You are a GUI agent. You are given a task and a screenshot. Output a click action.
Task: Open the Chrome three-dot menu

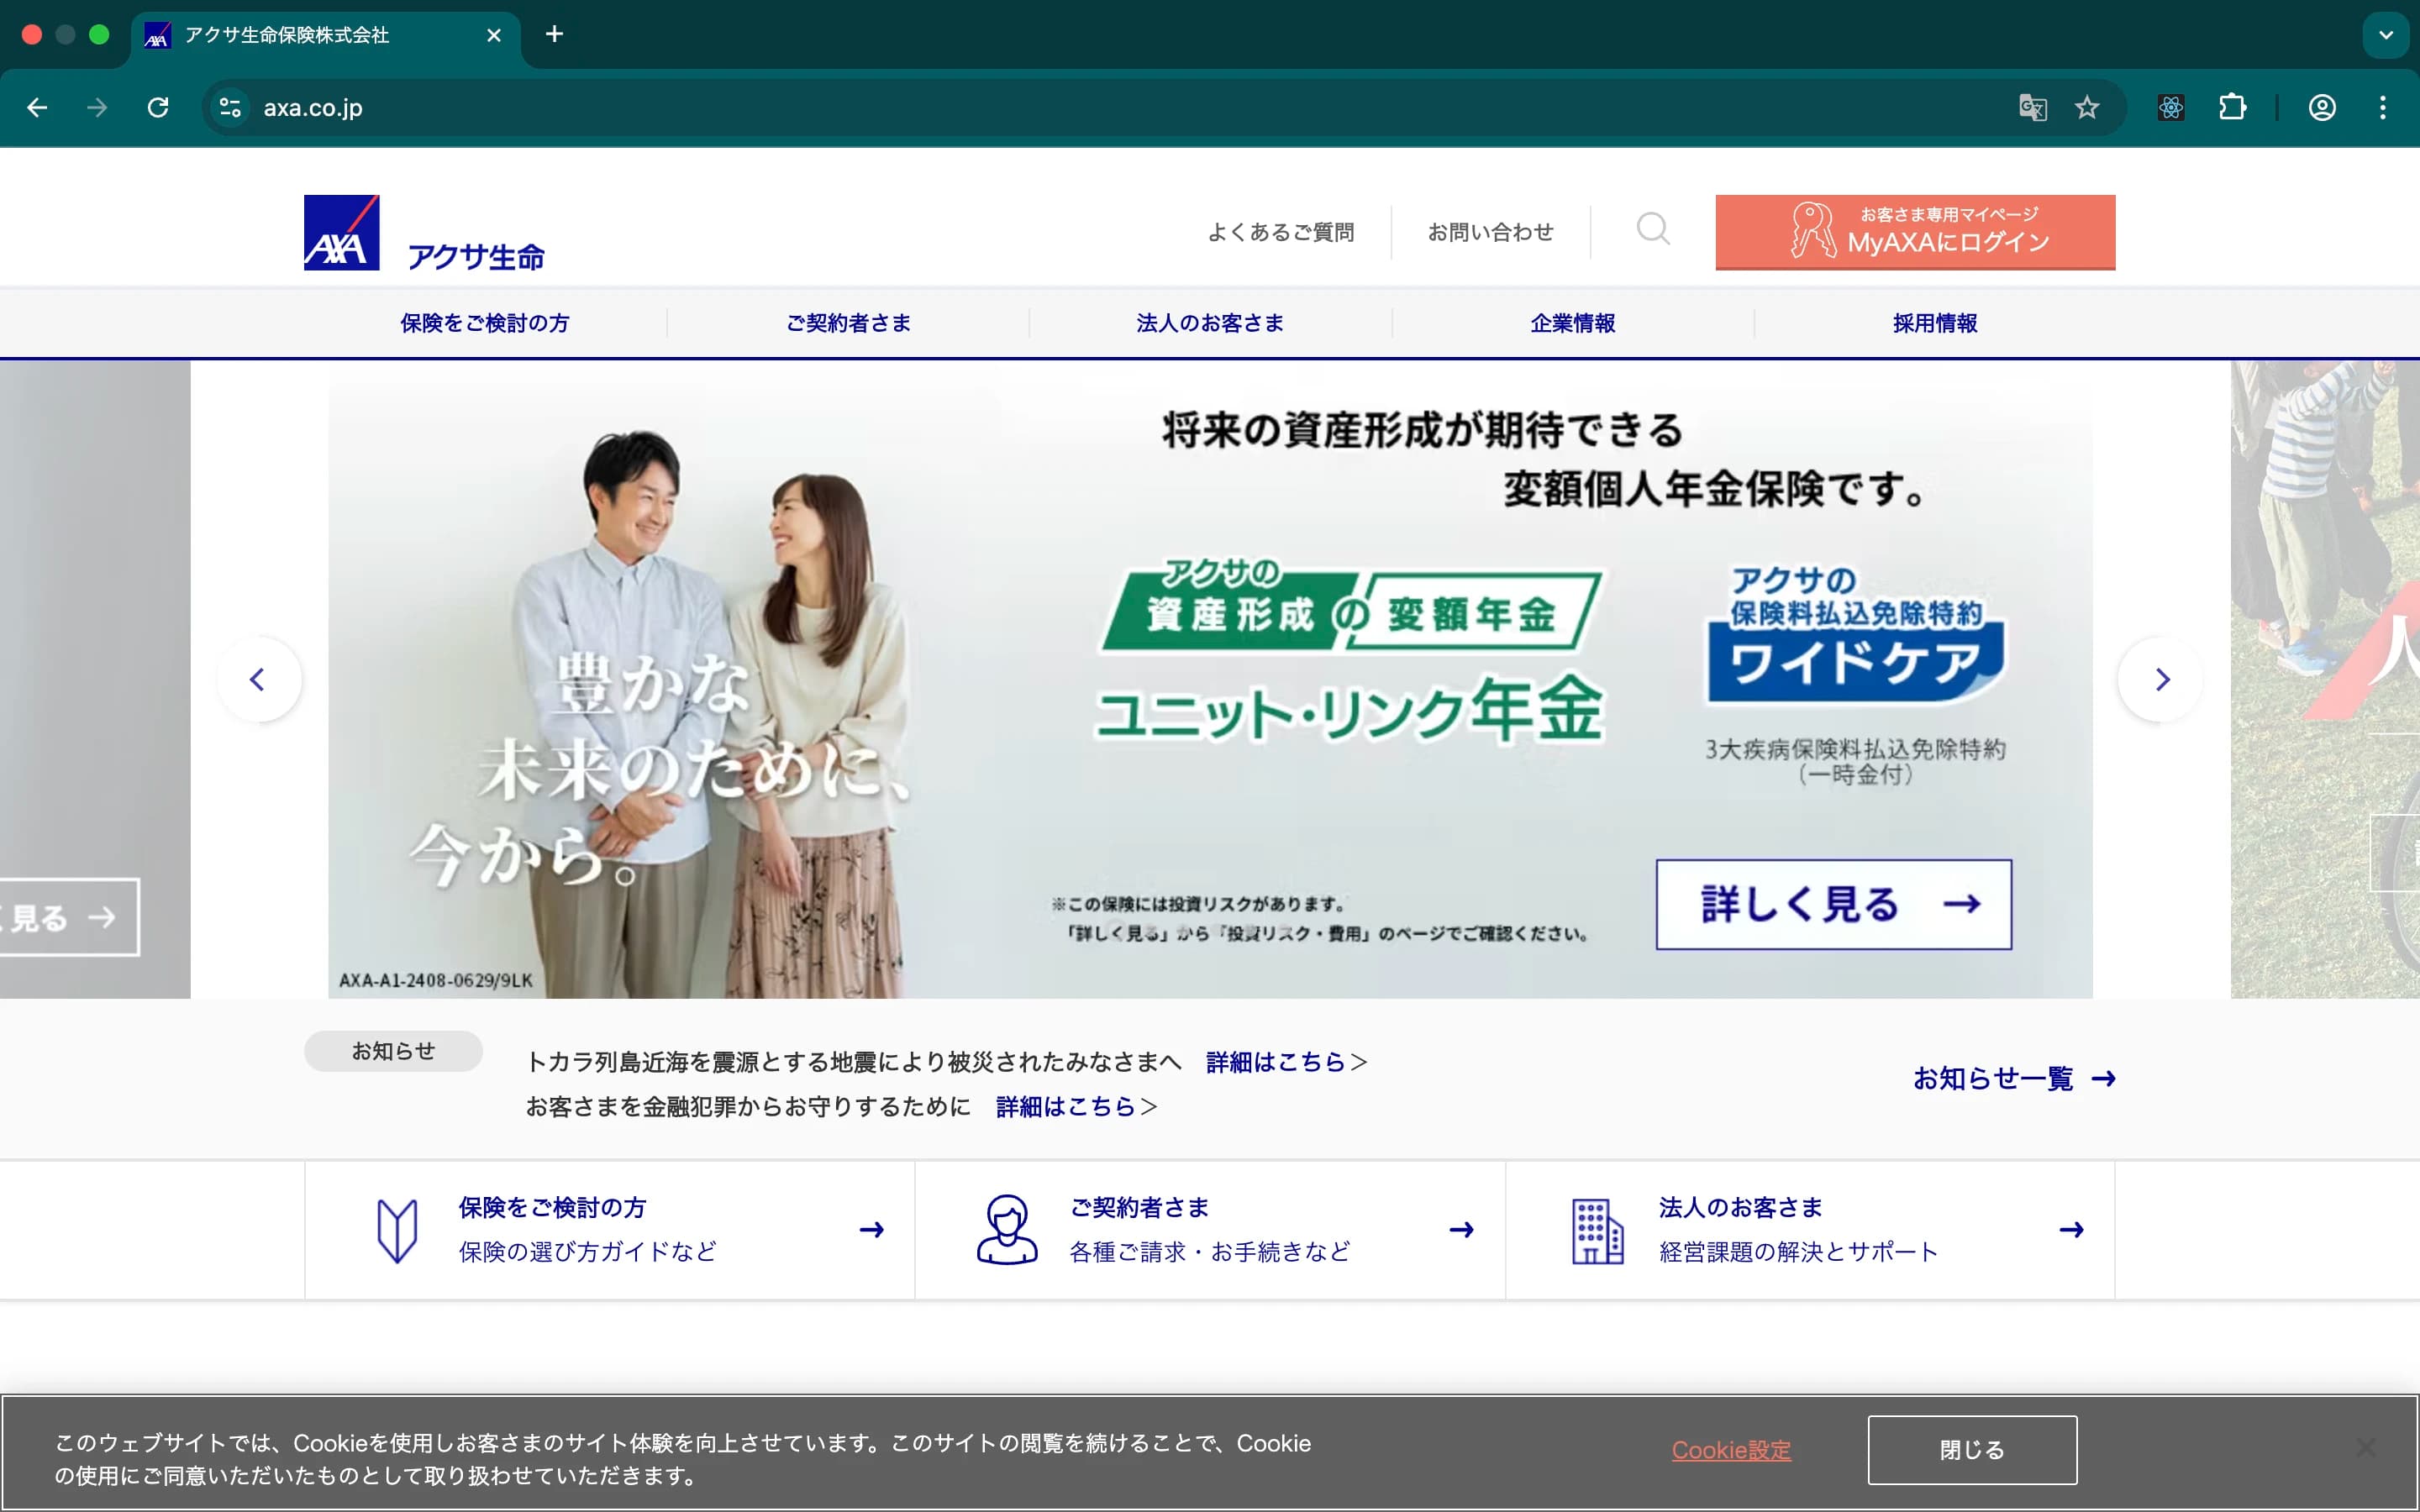tap(2383, 107)
